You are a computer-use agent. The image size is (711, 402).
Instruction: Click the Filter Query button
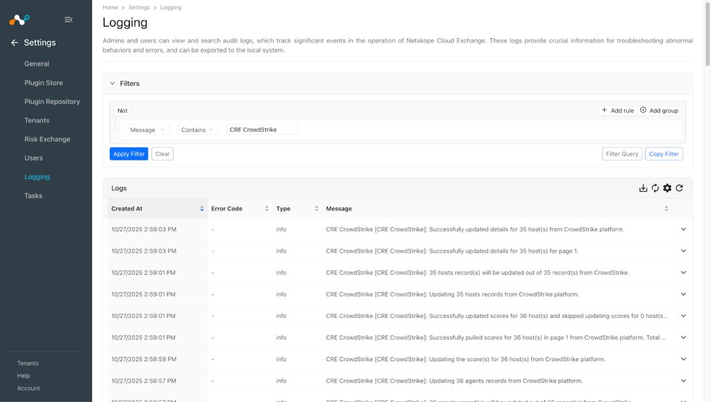622,154
